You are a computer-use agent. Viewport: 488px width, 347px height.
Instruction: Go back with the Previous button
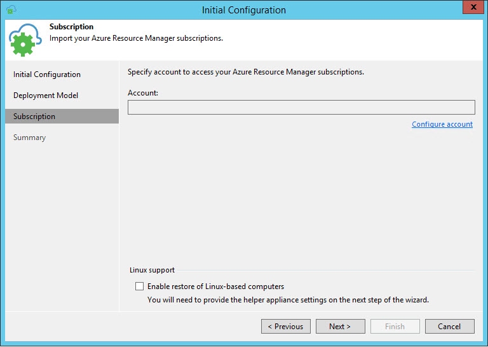[286, 327]
